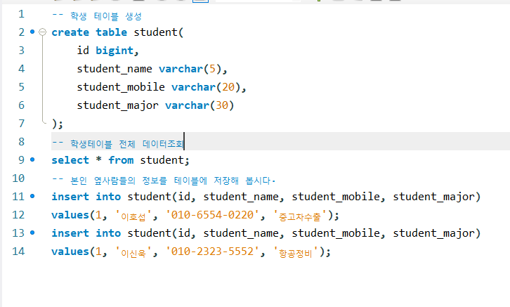The width and height of the screenshot is (510, 307).
Task: Click line number 7 in the gutter
Action: (x=21, y=123)
